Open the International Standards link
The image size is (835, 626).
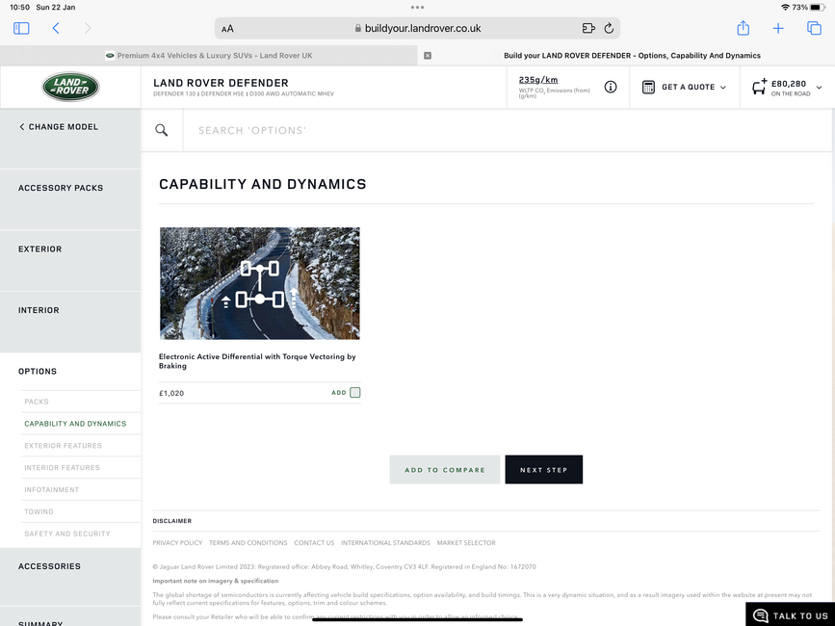tap(385, 543)
